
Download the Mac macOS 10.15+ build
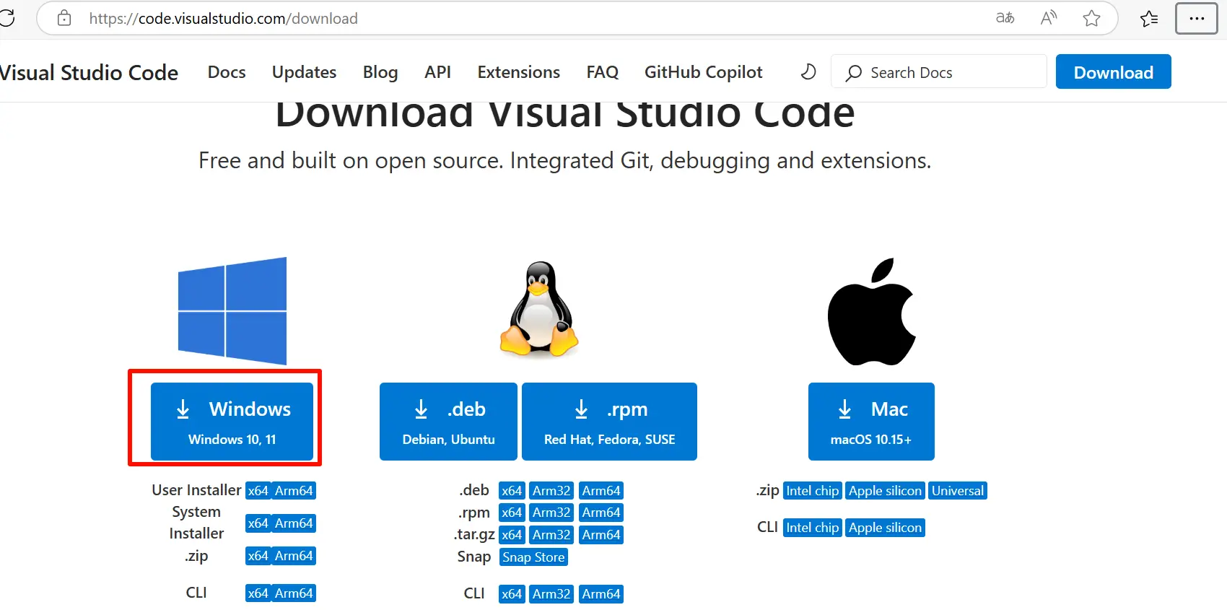click(871, 422)
